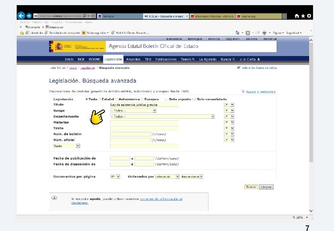The image size is (334, 231).
Task: Open the browser home icon
Action: click(297, 16)
